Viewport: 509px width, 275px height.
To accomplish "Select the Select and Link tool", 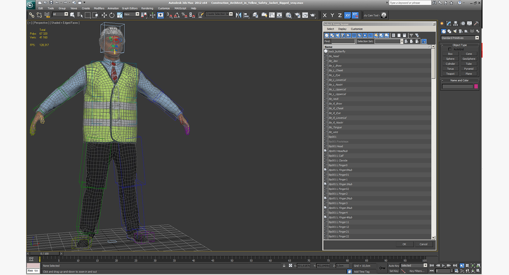I will pyautogui.click(x=31, y=15).
